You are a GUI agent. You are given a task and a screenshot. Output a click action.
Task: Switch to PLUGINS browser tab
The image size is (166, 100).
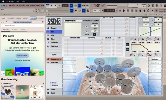18,18
